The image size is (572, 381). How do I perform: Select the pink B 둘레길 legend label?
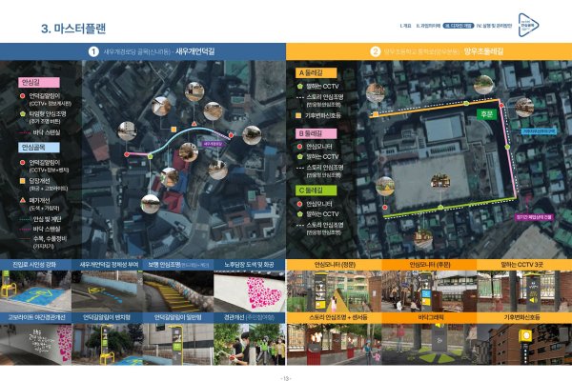[x=316, y=133]
